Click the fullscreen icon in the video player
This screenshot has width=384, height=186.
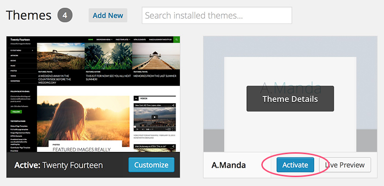pos(174,129)
